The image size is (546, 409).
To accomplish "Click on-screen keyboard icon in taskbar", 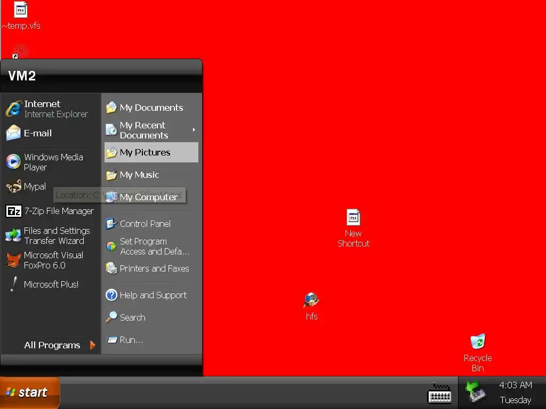I will (439, 393).
